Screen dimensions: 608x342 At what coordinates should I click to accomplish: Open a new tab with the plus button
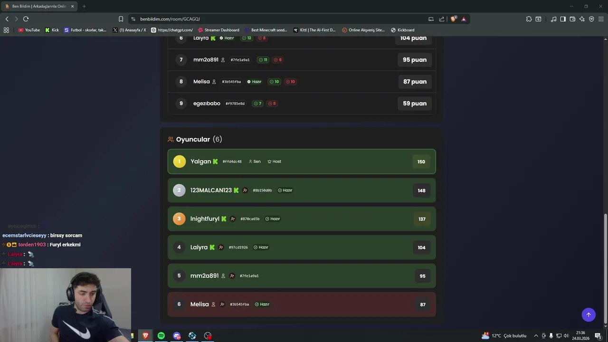84,6
